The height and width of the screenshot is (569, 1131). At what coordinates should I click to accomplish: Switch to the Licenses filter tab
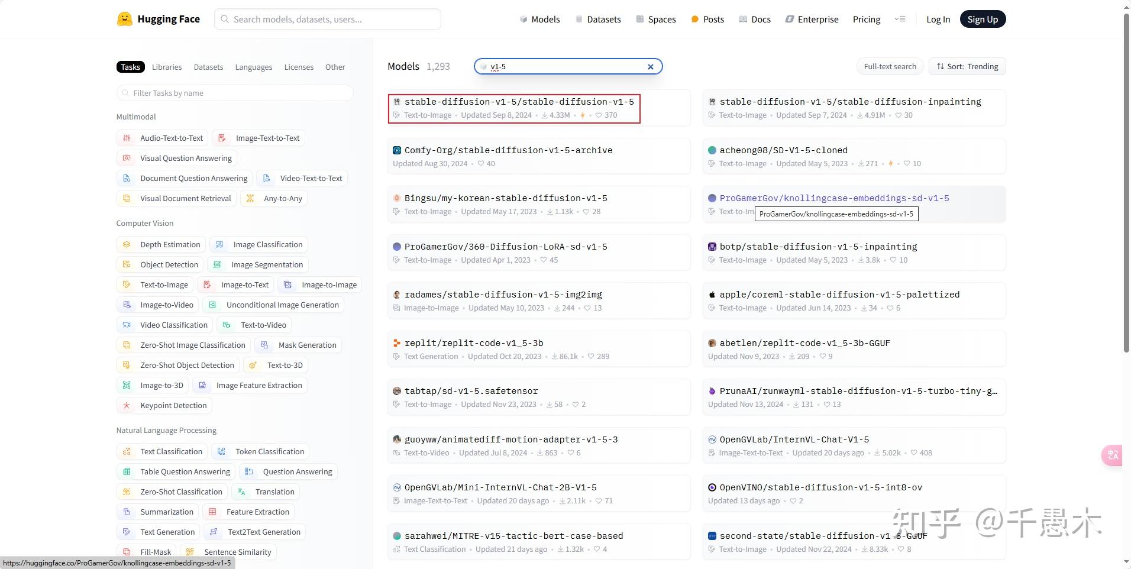(299, 67)
